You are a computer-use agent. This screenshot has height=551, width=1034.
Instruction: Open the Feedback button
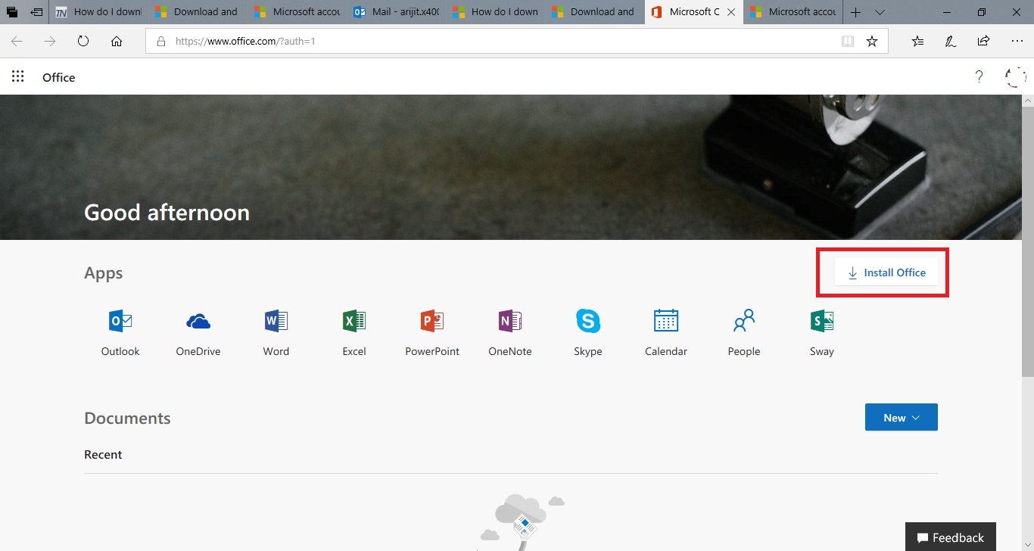(x=951, y=537)
